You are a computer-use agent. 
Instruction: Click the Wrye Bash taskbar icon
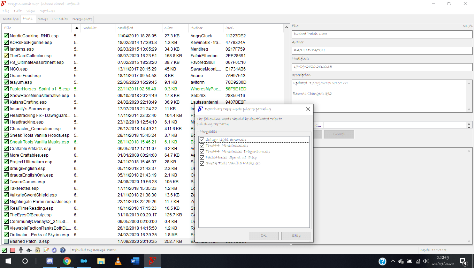152,261
